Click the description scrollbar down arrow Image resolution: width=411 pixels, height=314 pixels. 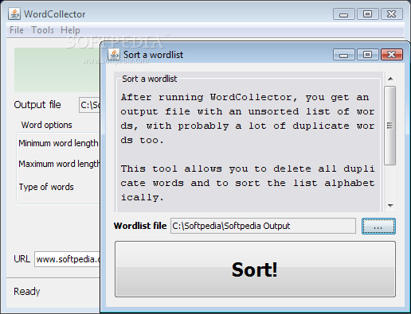tap(390, 205)
